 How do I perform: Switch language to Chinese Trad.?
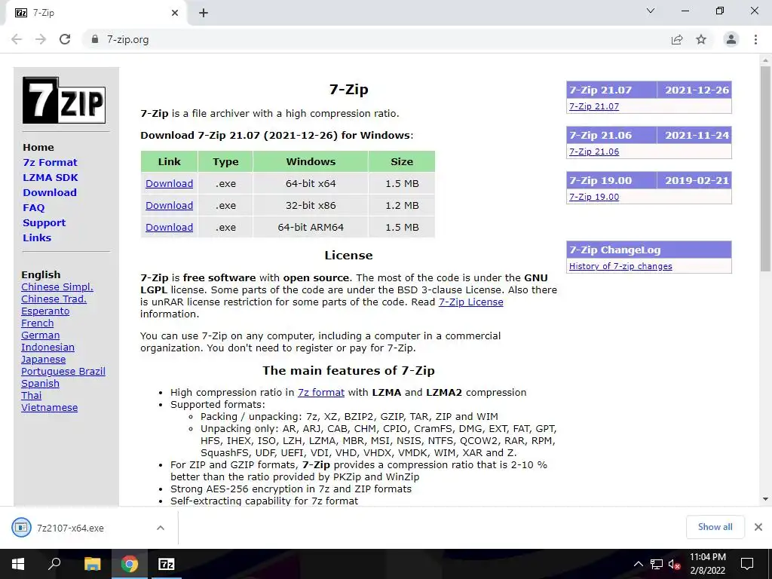(54, 299)
